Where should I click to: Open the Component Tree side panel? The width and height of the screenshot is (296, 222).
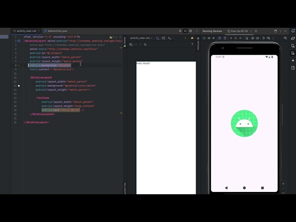click(x=125, y=188)
